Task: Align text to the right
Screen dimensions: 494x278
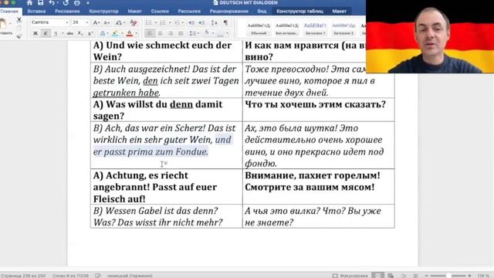Action: (170, 33)
